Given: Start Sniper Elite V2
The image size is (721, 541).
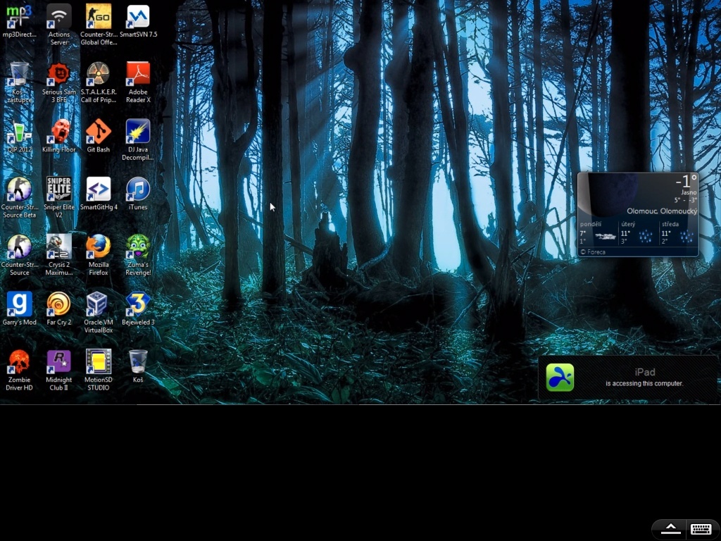Looking at the screenshot, I should [58, 190].
